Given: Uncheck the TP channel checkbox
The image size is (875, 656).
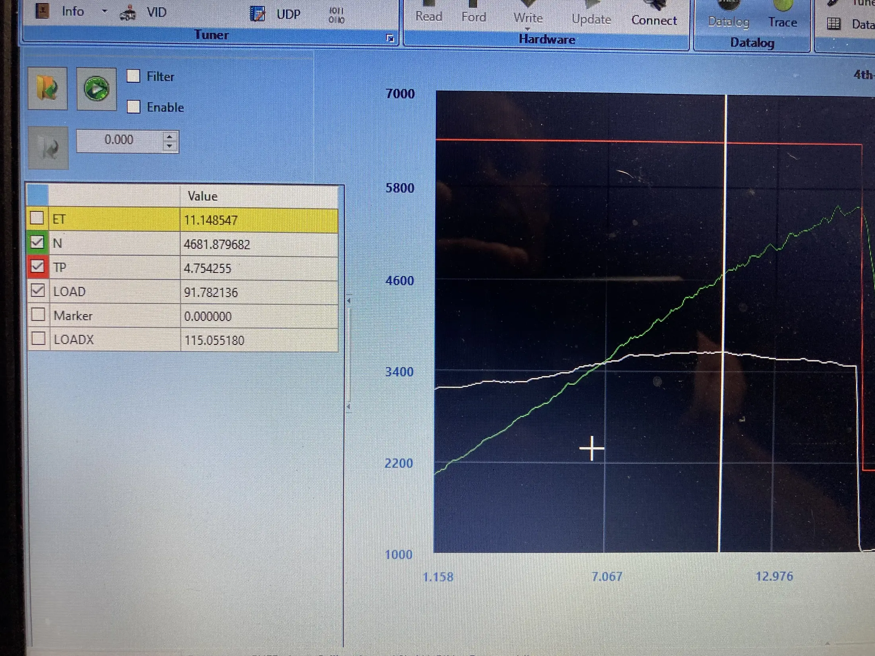Looking at the screenshot, I should pos(37,266).
